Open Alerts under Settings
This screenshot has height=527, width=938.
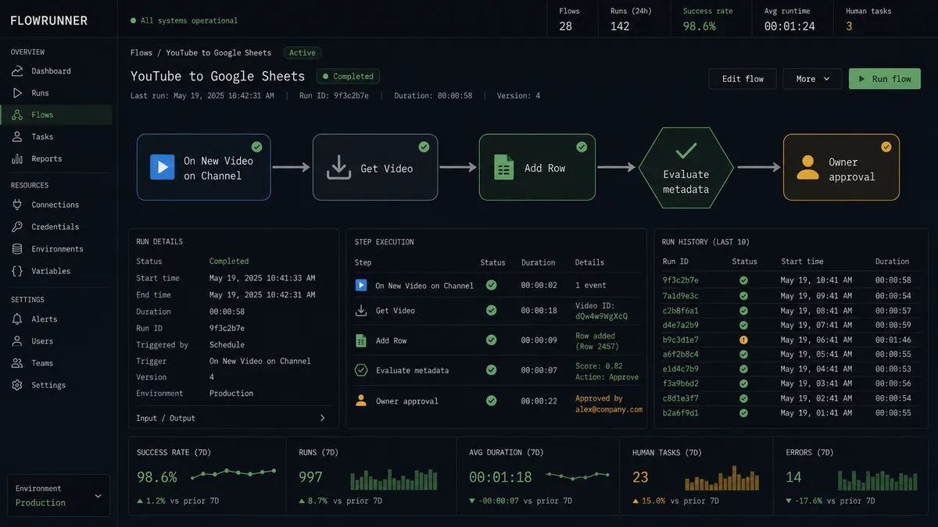coord(56,319)
